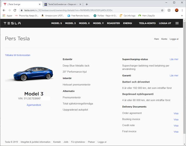186x146 pixels.
Task: Click the Appar apps grid bookmark
Action: point(7,15)
